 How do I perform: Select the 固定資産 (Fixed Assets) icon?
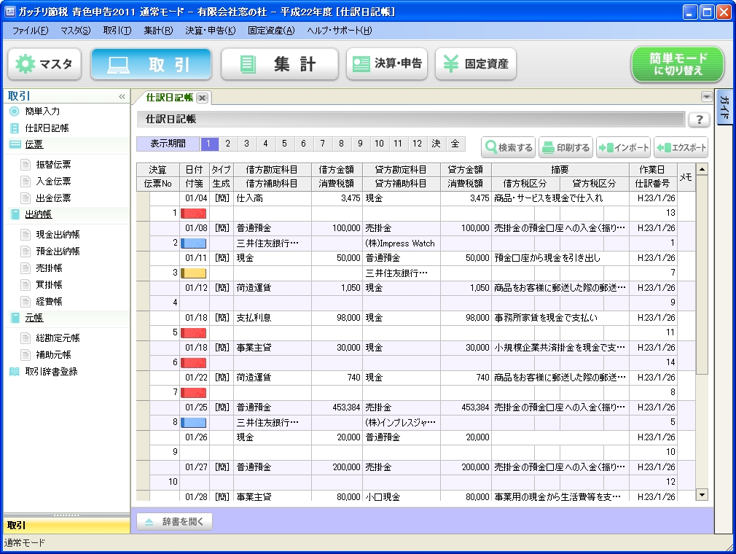point(475,64)
